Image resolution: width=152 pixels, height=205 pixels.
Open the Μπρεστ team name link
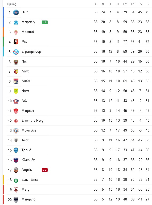coord(28,110)
